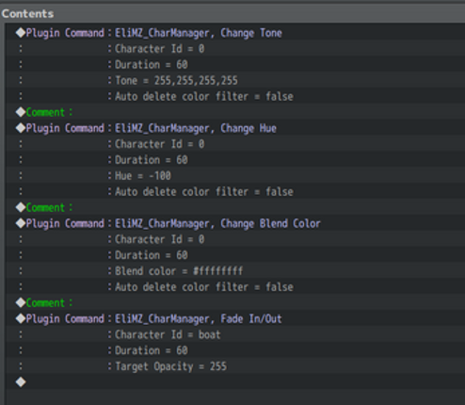
Task: Select the Change Blend Color plugin command line
Action: click(x=235, y=223)
